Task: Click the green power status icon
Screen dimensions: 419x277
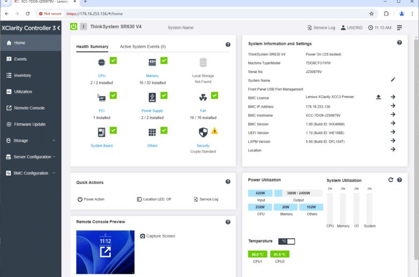Action: pos(74,26)
